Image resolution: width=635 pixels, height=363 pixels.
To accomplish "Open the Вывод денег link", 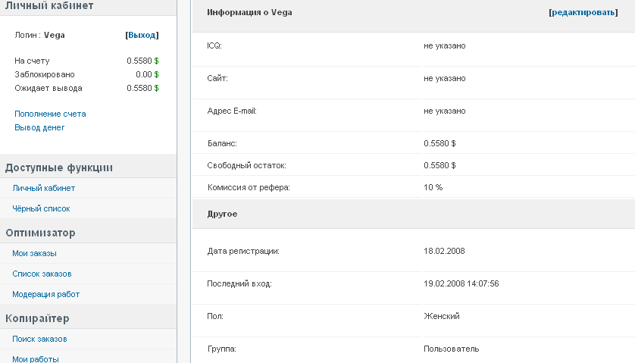I will point(39,127).
